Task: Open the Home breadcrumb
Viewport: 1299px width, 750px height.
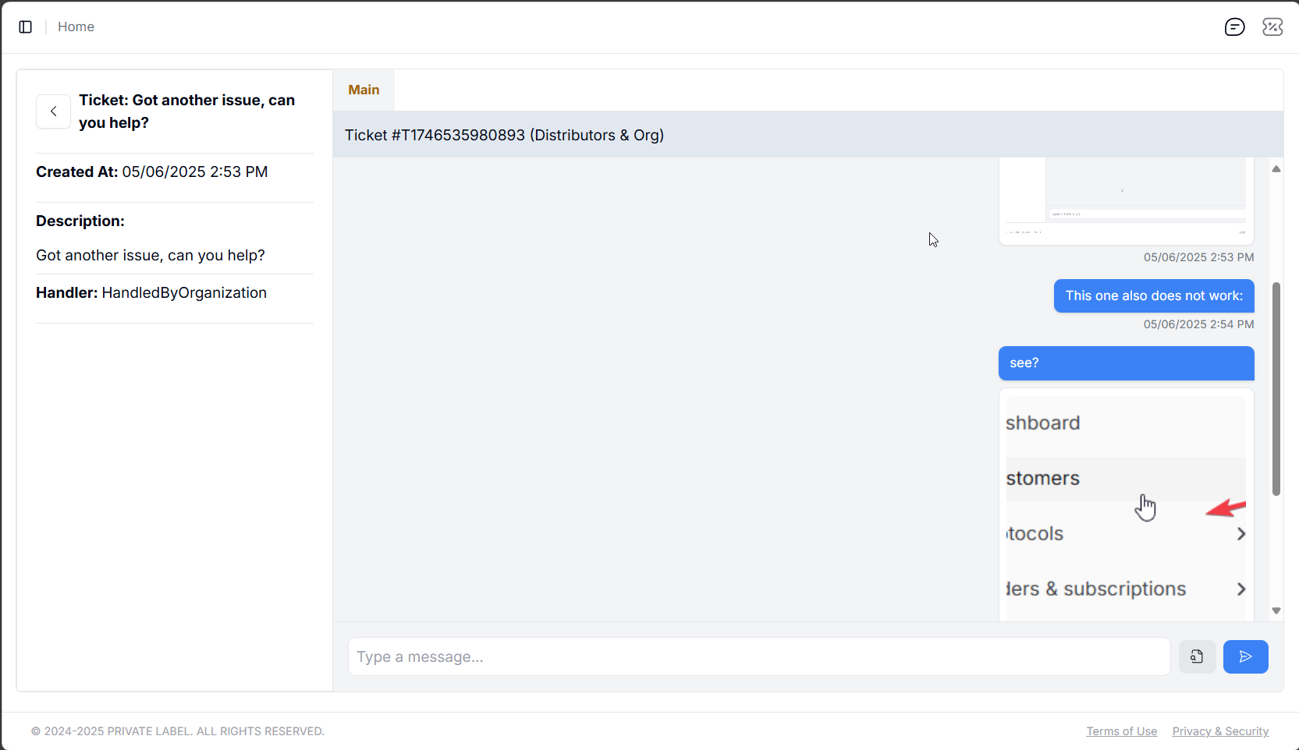Action: click(76, 27)
